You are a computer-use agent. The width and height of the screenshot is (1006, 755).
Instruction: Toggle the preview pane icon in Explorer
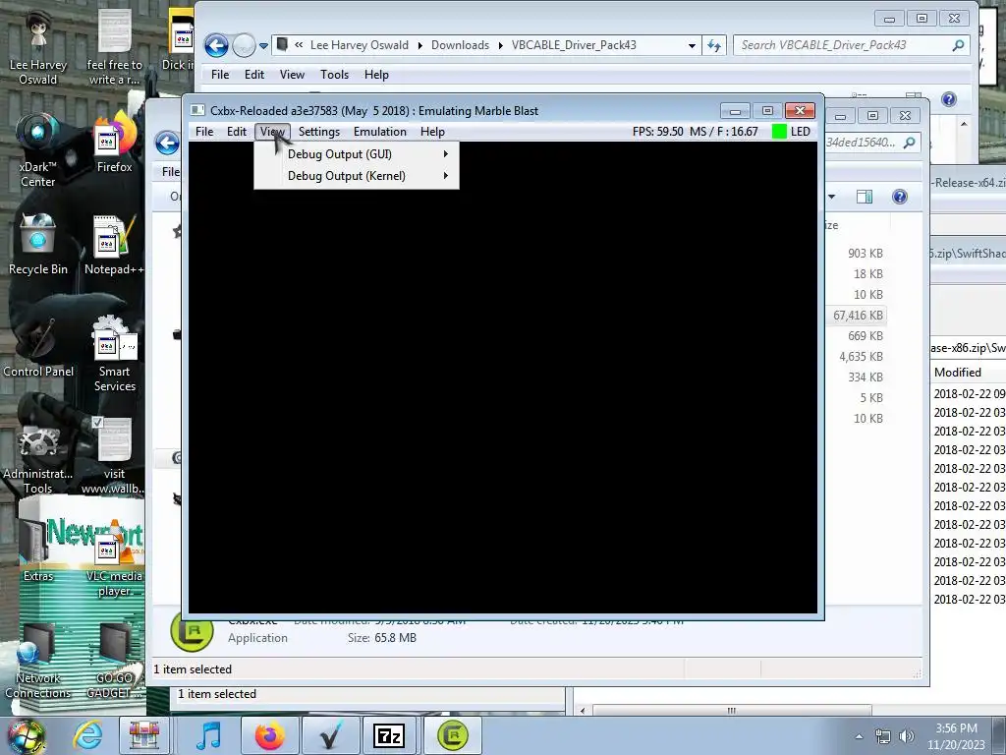pyautogui.click(x=865, y=197)
